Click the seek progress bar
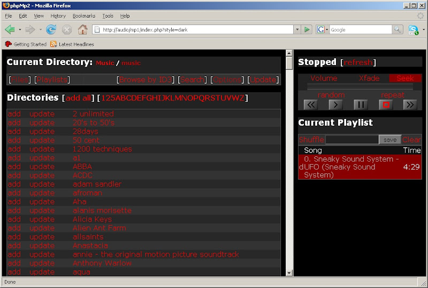The height and width of the screenshot is (288, 428). [360, 87]
